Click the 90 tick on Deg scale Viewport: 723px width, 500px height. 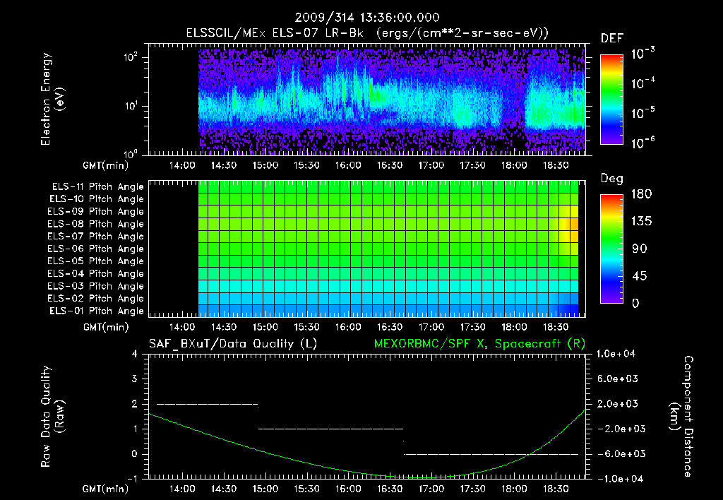tap(639, 249)
